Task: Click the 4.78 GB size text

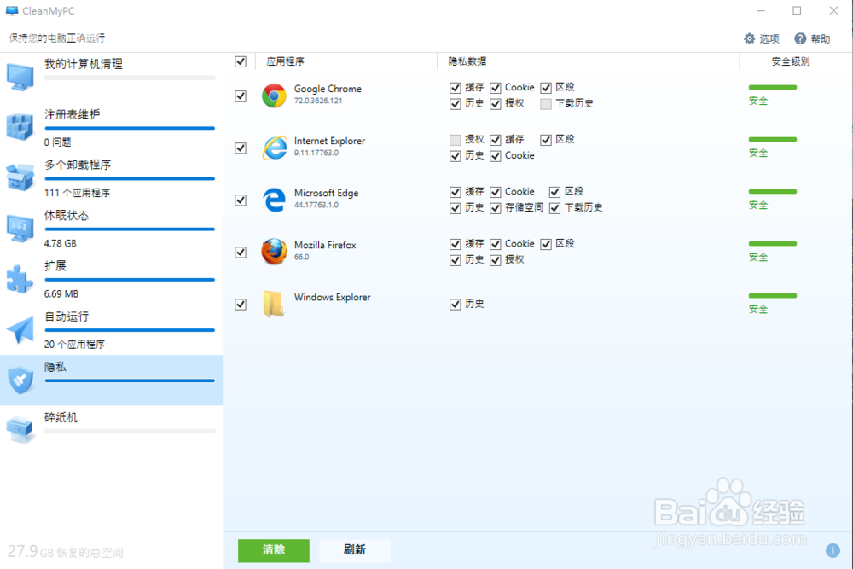Action: point(61,243)
